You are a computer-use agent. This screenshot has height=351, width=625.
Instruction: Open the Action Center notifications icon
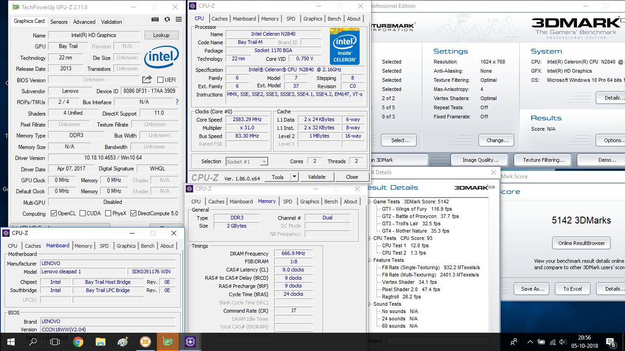(x=611, y=342)
